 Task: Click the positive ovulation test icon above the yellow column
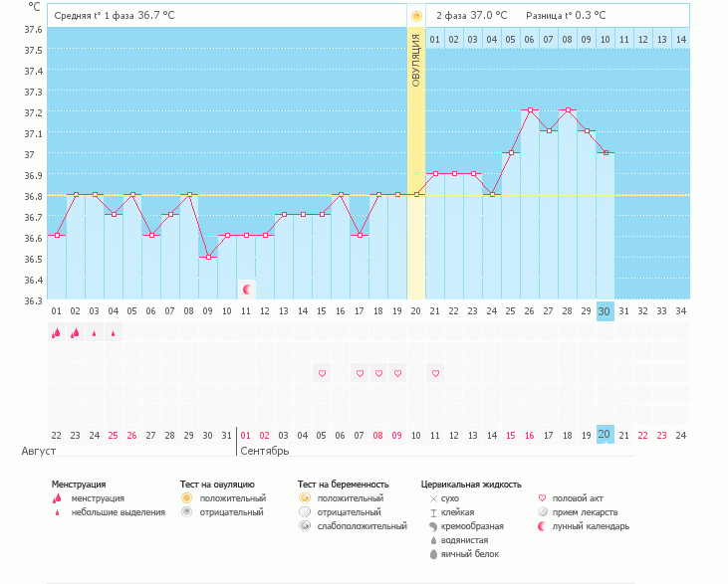pyautogui.click(x=416, y=17)
